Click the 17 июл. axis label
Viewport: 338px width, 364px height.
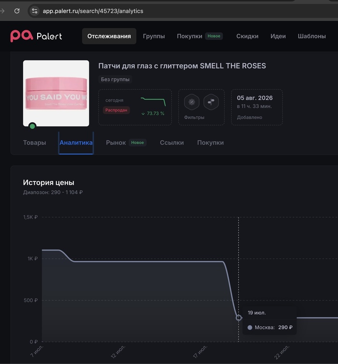200,351
